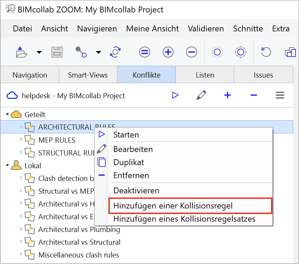Choose Duplikat in the context menu
299x264 pixels.
[x=183, y=162]
